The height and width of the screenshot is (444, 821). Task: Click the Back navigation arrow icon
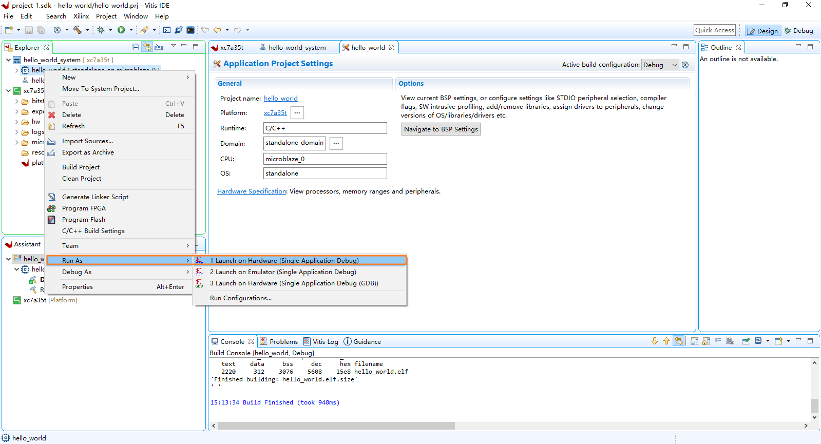tap(217, 30)
